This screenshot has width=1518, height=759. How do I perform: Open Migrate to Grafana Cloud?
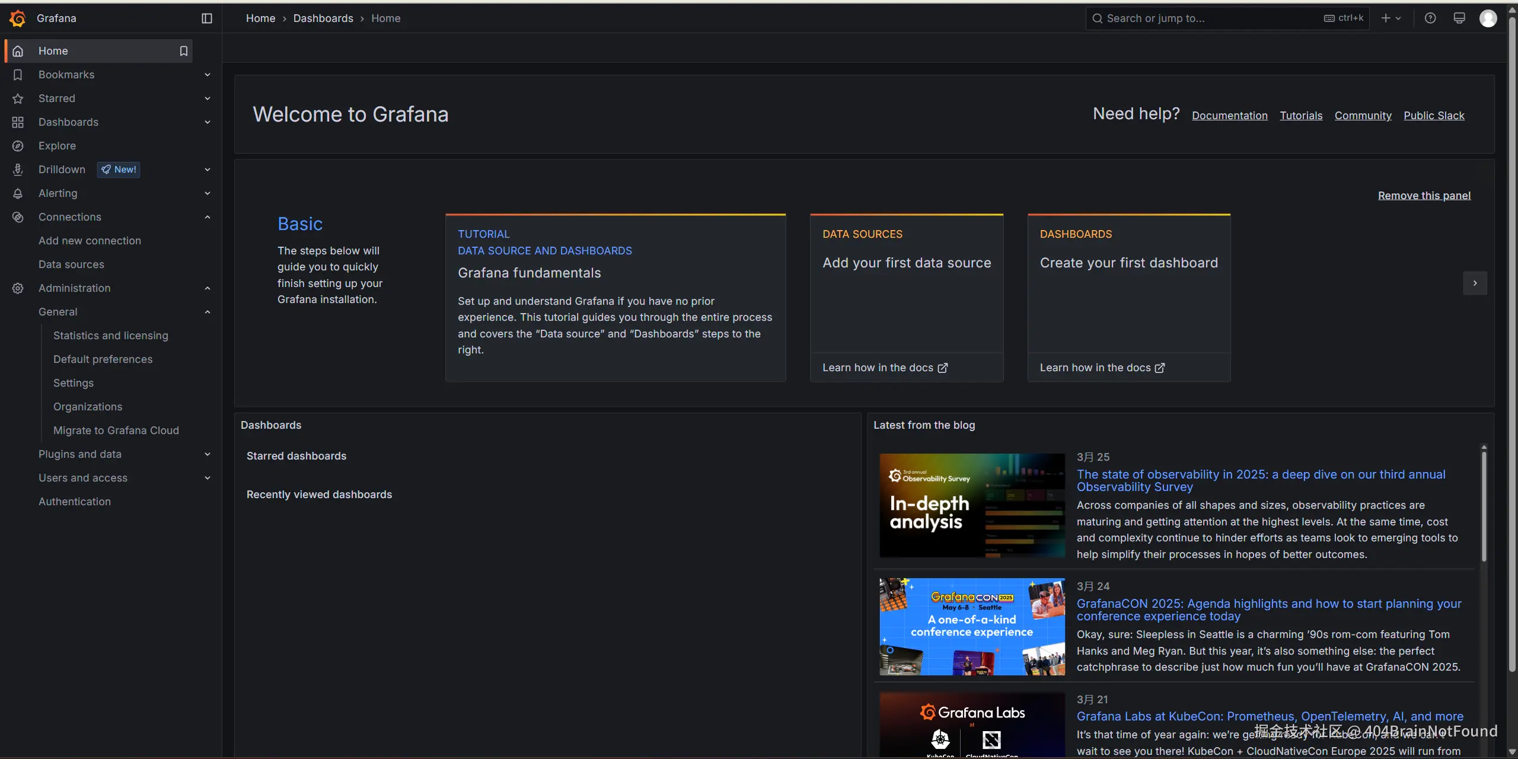click(116, 430)
